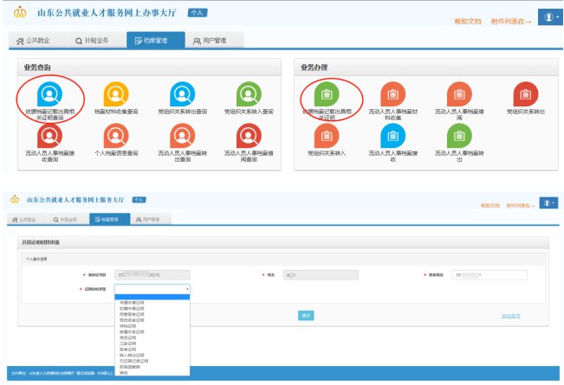Click 党组织关系转出查询 blue icon
Screen dimensions: 564x385
click(x=183, y=94)
